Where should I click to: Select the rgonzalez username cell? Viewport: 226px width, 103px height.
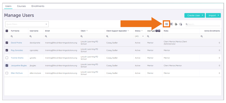click(34, 50)
